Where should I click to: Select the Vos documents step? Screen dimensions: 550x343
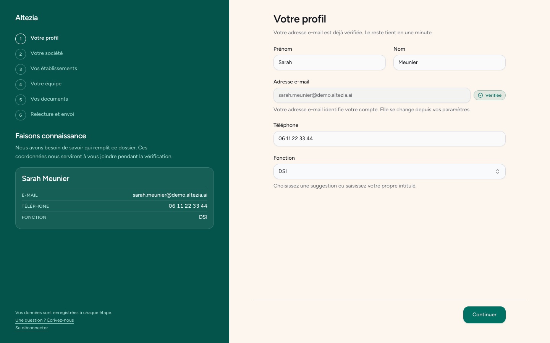coord(49,99)
